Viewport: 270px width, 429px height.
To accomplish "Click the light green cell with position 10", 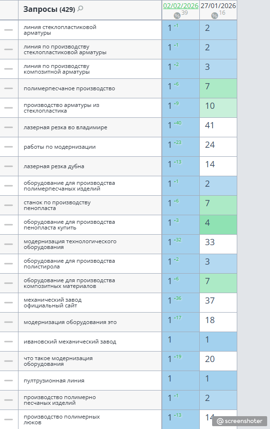I will click(218, 108).
